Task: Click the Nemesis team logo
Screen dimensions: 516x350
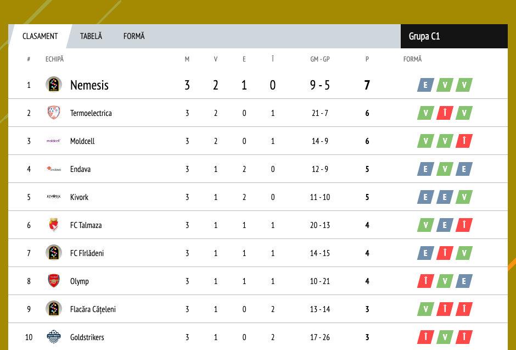Action: tap(54, 85)
